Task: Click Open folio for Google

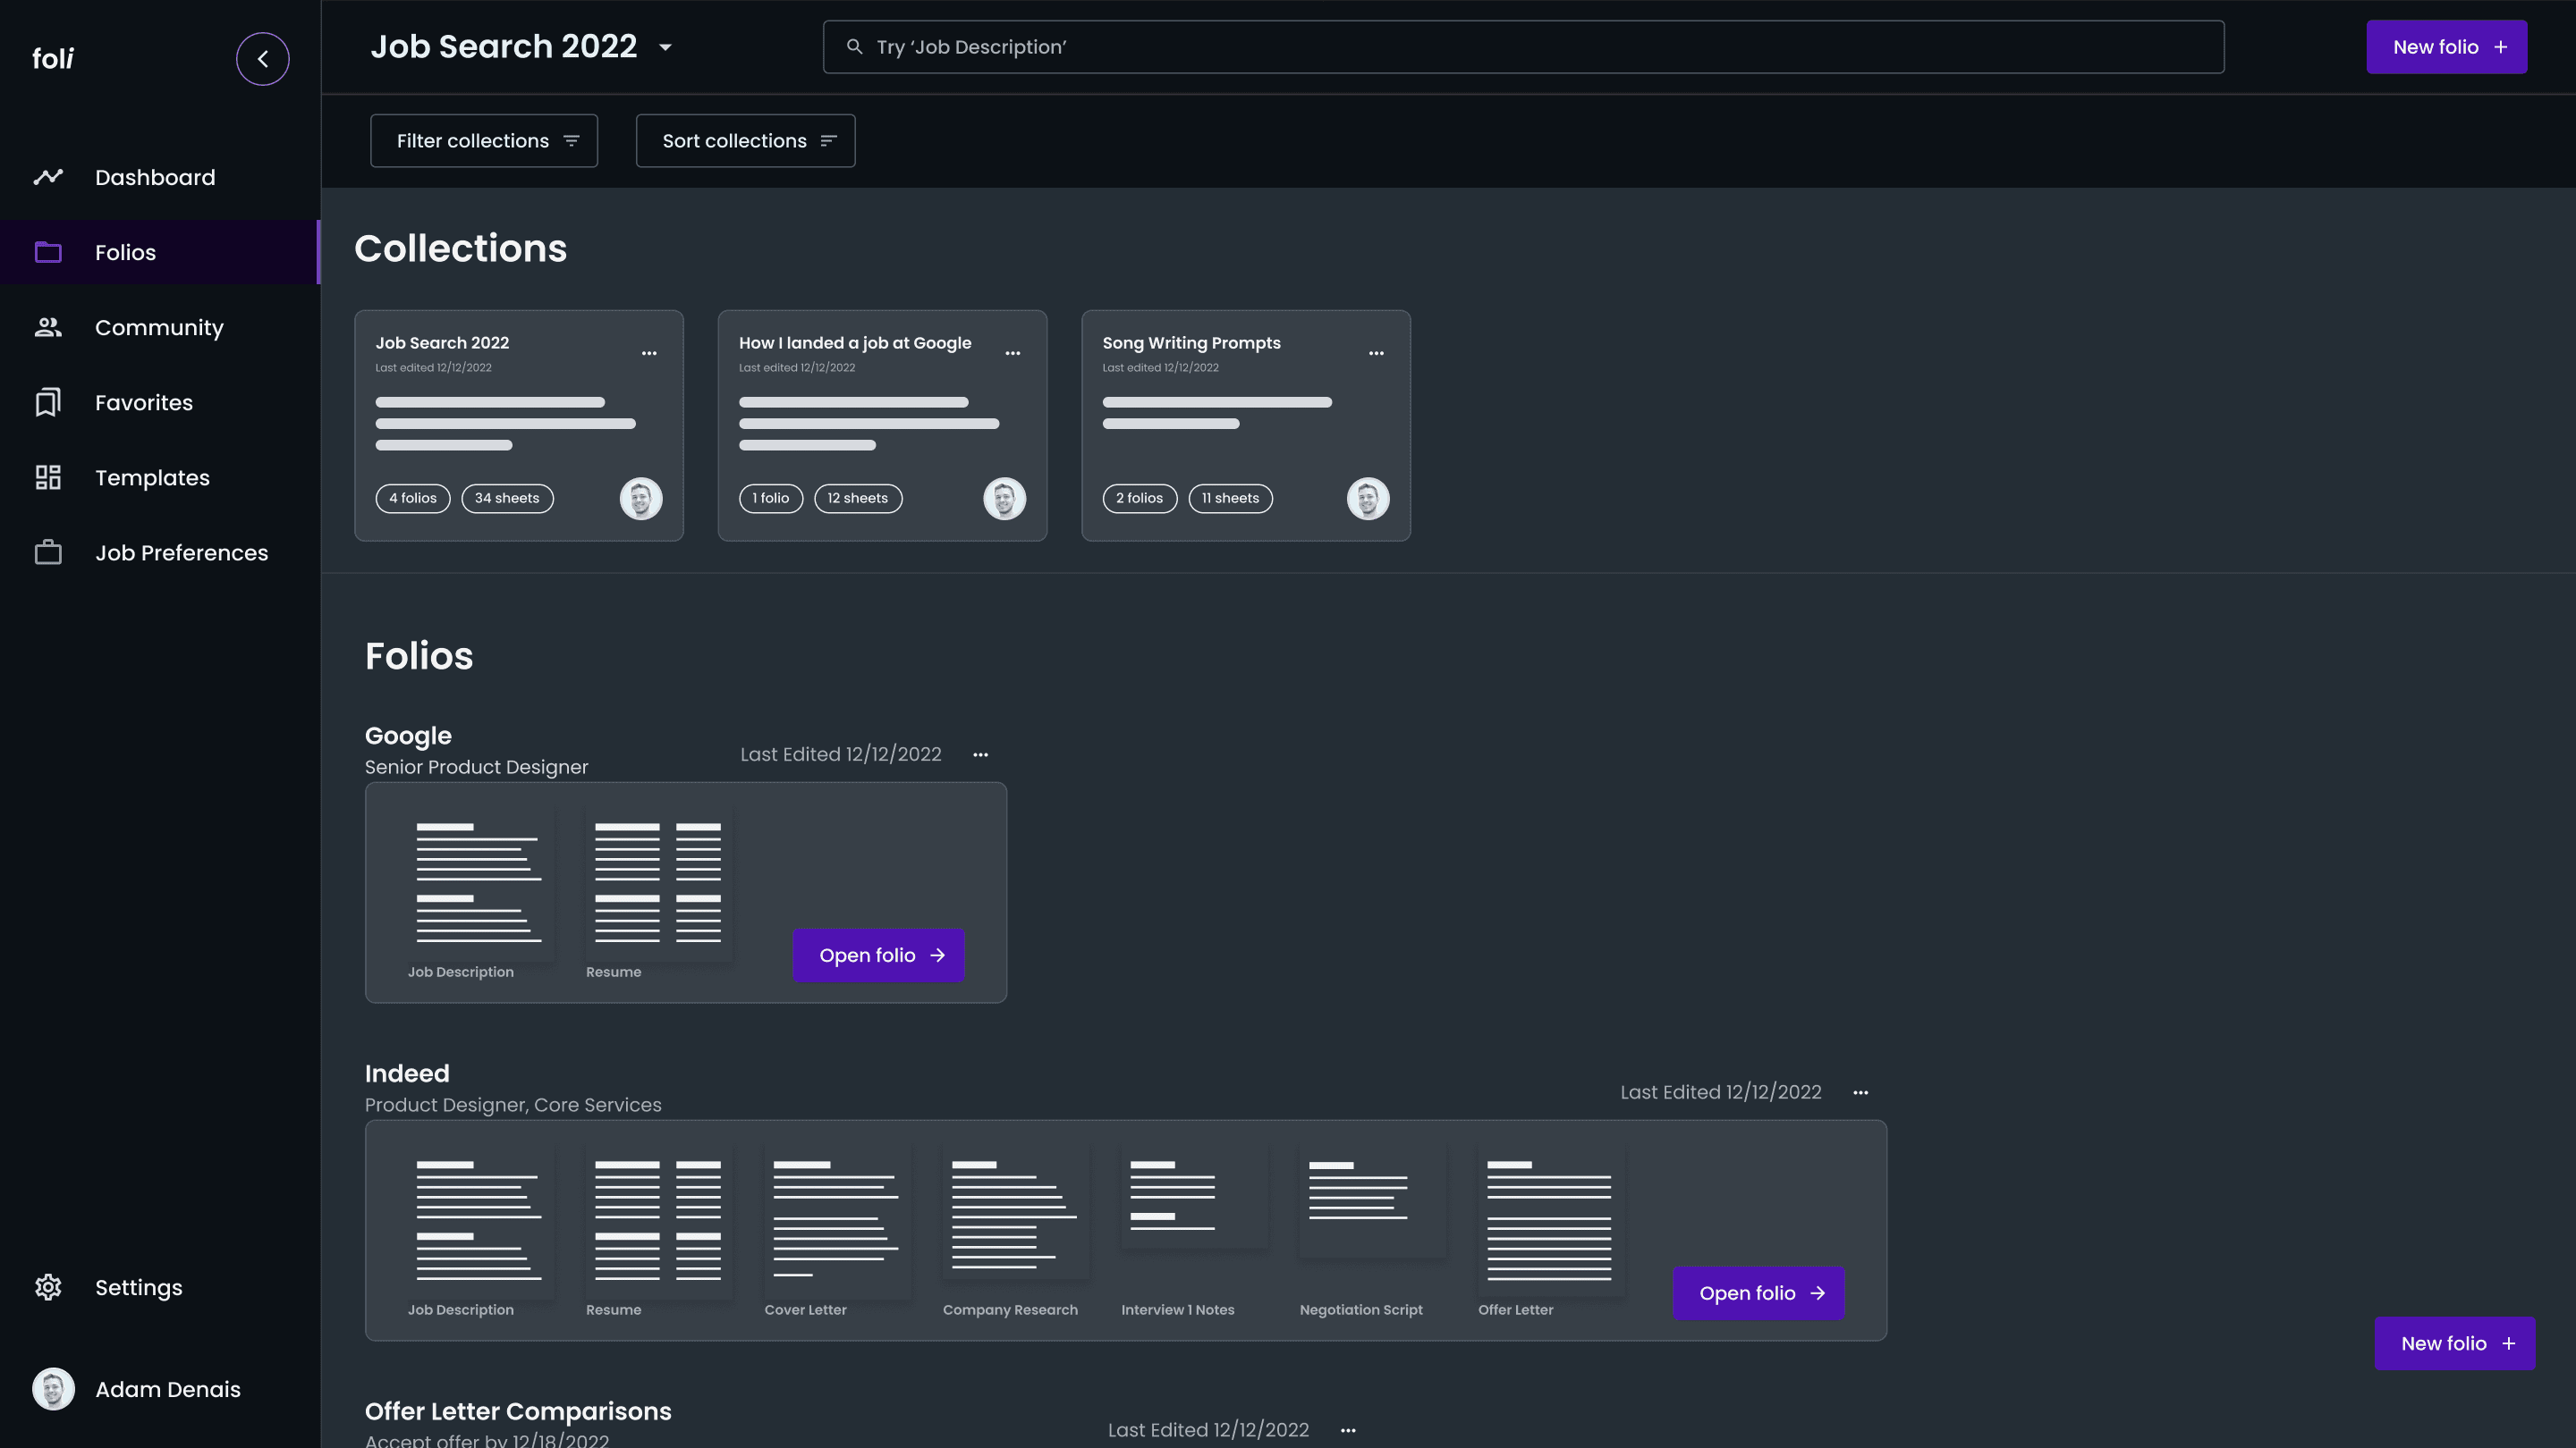Action: [x=878, y=956]
